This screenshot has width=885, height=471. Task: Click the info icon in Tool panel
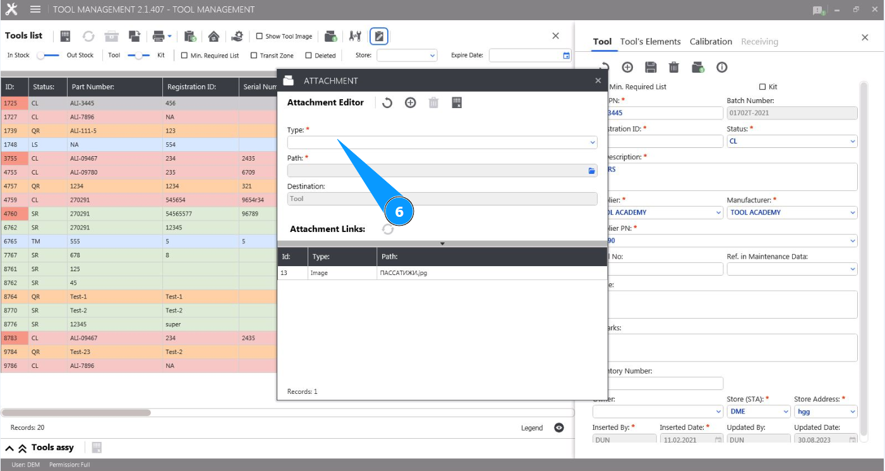(722, 67)
